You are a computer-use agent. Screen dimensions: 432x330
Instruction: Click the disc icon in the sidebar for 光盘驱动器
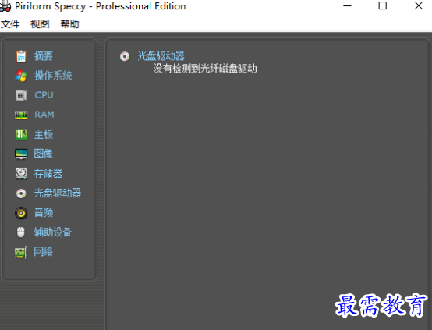click(x=21, y=193)
